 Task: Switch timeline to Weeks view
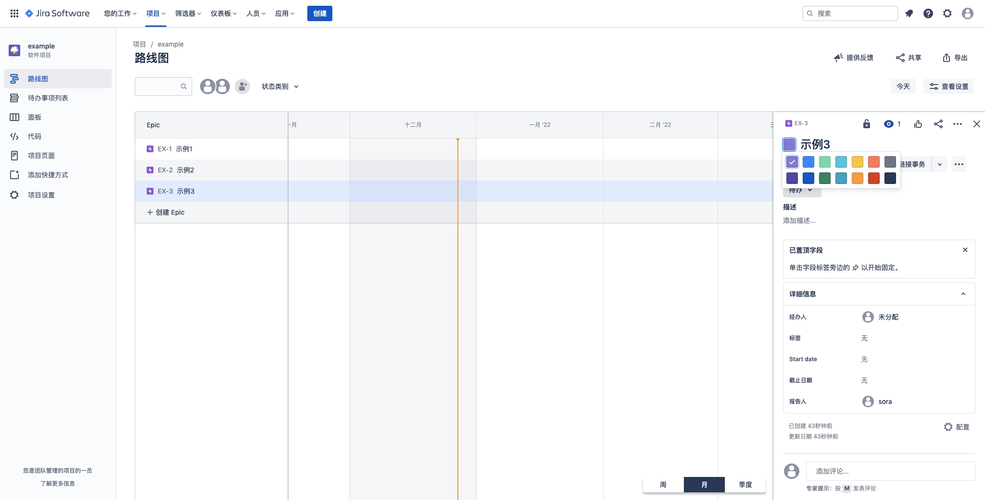(663, 485)
